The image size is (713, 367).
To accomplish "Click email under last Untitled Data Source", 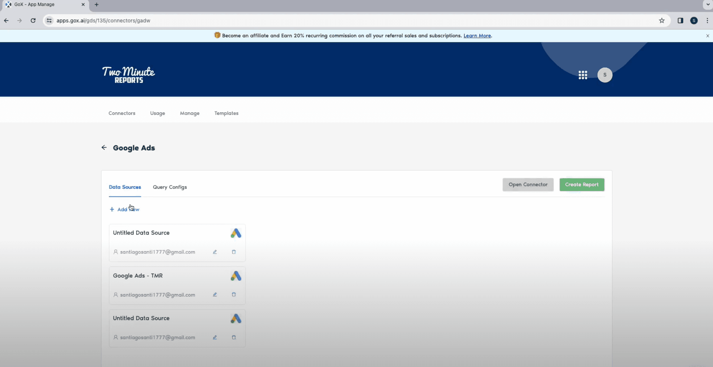I will (x=157, y=338).
